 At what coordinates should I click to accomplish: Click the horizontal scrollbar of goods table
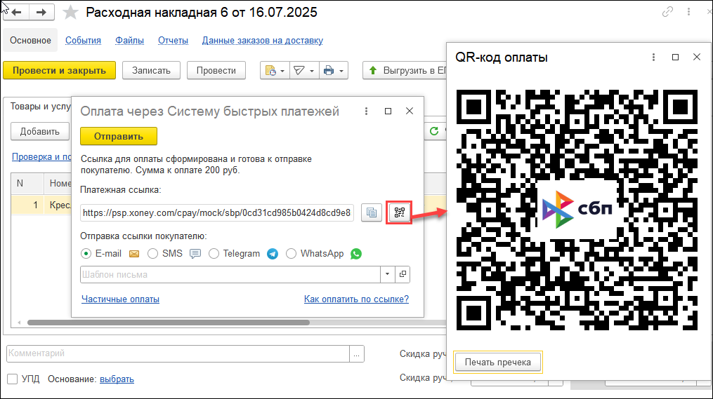tap(169, 323)
